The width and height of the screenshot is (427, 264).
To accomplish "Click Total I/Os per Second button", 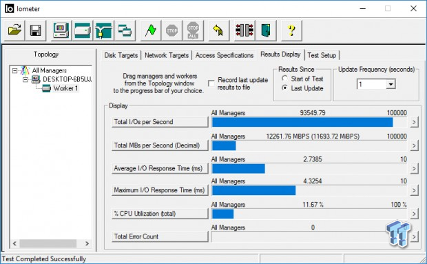I will (x=160, y=122).
